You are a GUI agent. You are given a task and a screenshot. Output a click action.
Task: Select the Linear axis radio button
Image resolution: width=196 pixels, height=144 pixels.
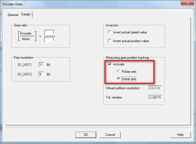118,79
